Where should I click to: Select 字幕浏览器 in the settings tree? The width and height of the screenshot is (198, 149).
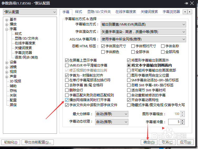23,53
